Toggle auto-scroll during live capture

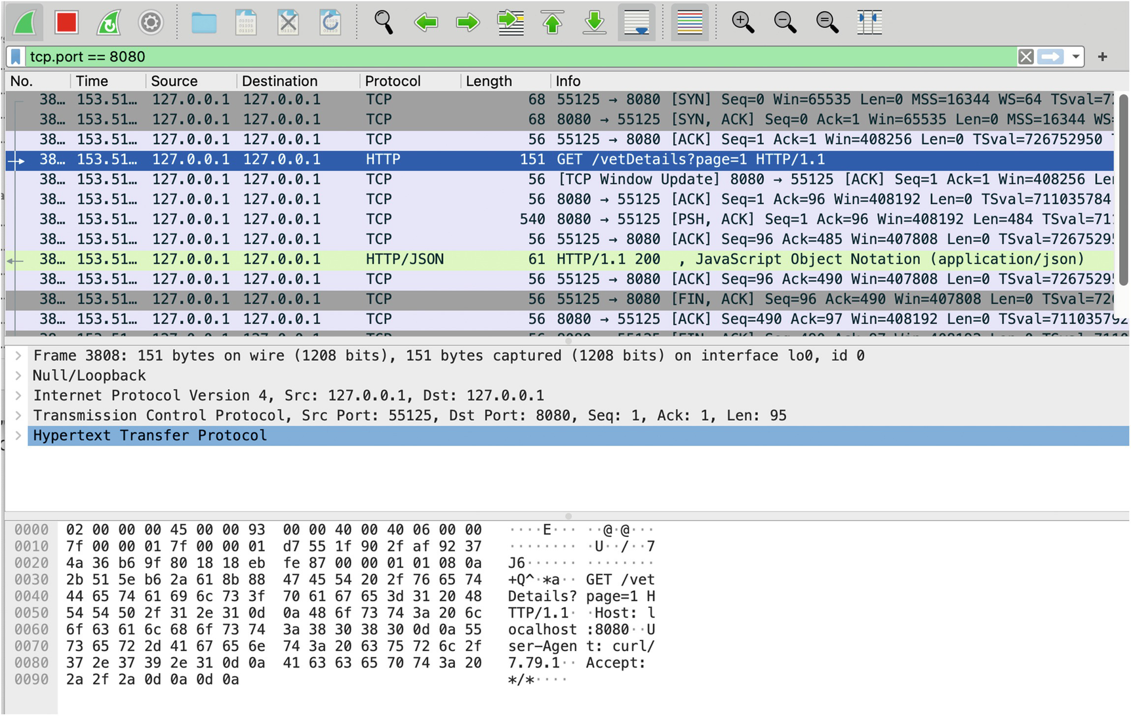tap(637, 23)
